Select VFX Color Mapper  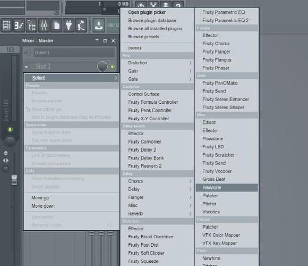pyautogui.click(x=227, y=235)
